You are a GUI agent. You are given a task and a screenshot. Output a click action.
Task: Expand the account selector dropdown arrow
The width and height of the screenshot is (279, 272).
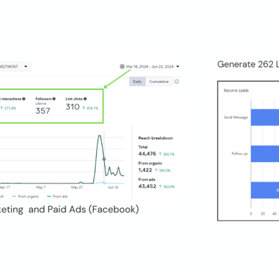click(x=25, y=66)
